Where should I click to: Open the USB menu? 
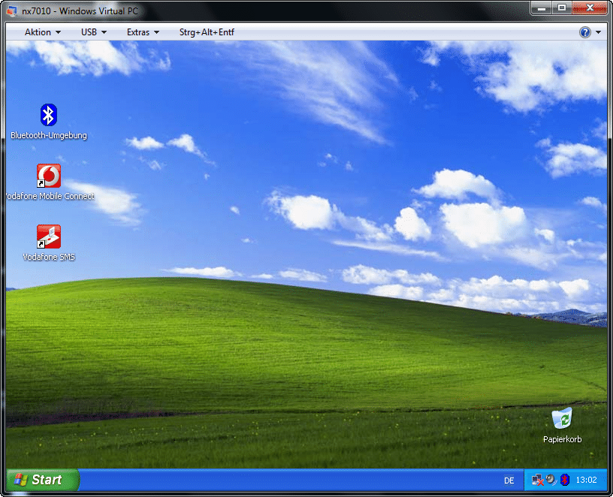(93, 32)
